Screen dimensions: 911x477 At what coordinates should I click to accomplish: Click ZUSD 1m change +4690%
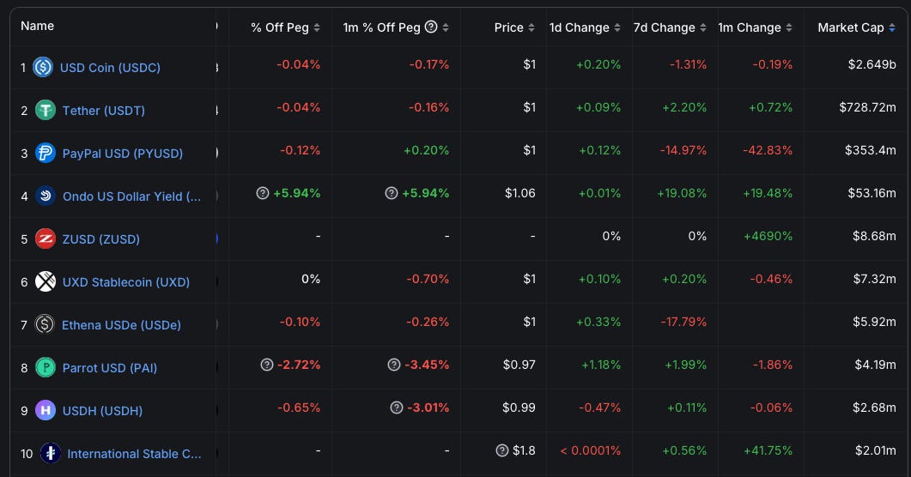click(768, 236)
